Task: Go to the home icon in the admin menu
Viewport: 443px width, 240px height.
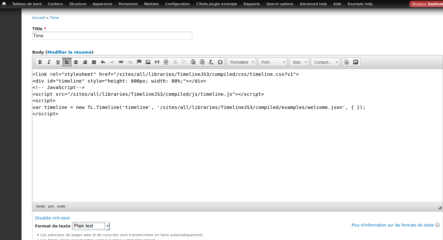Action: point(4,4)
